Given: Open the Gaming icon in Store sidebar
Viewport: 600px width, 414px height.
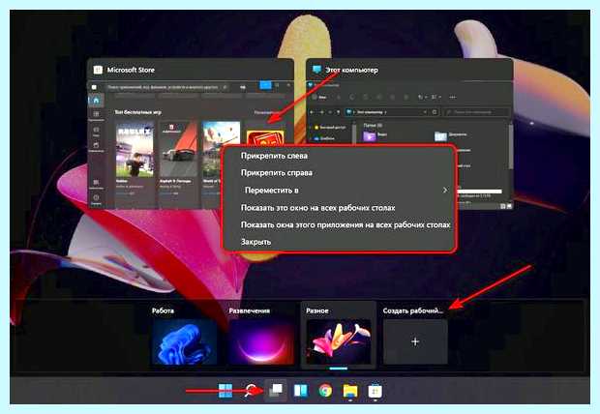Looking at the screenshot, I should pos(96,131).
